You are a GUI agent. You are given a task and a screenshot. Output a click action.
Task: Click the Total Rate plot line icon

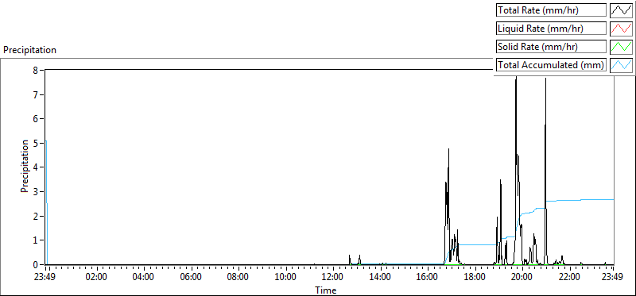(x=621, y=10)
